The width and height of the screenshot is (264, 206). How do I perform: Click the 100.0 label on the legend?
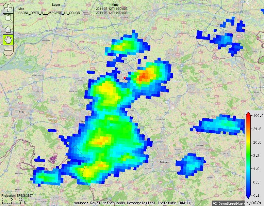pos(258,116)
